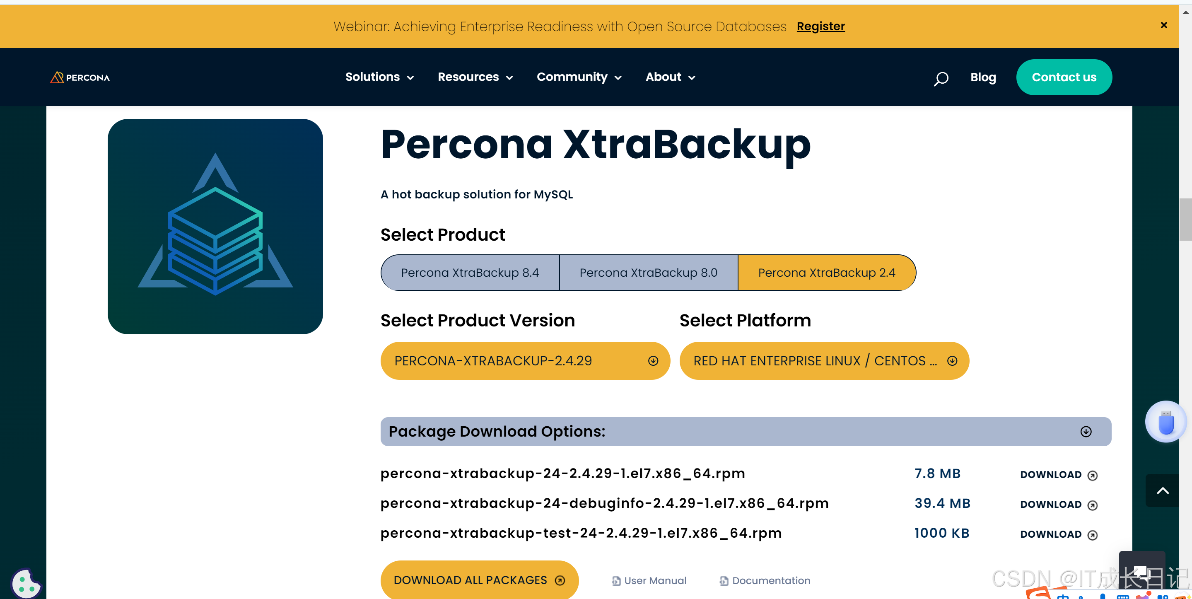Click the download icon beside the debuginfo rpm
1192x599 pixels.
coord(1092,505)
